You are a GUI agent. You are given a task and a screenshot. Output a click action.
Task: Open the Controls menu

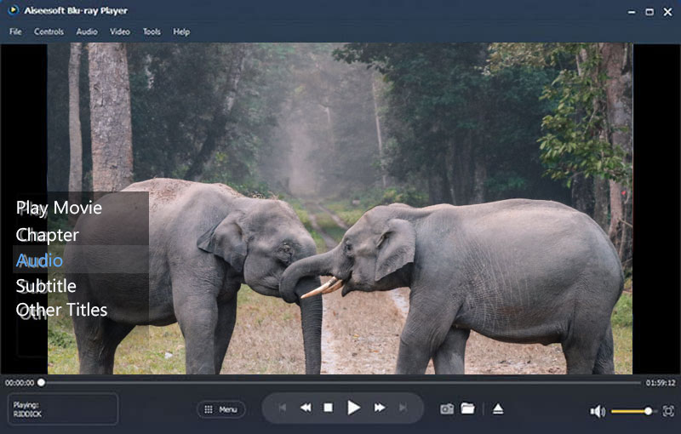coord(49,31)
